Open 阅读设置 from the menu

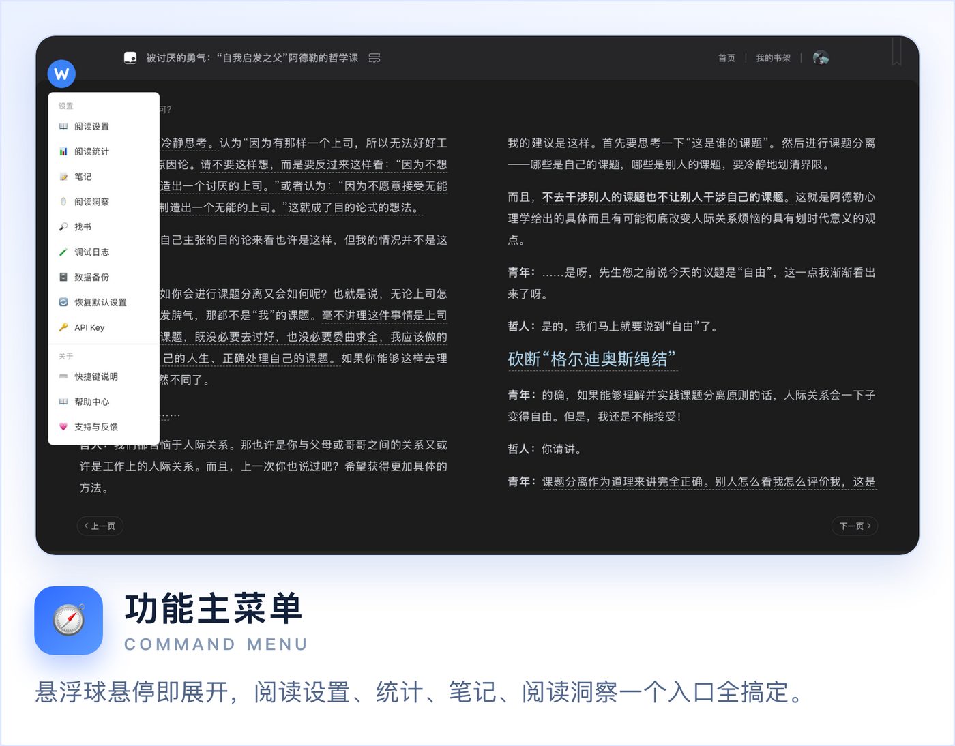pyautogui.click(x=104, y=126)
